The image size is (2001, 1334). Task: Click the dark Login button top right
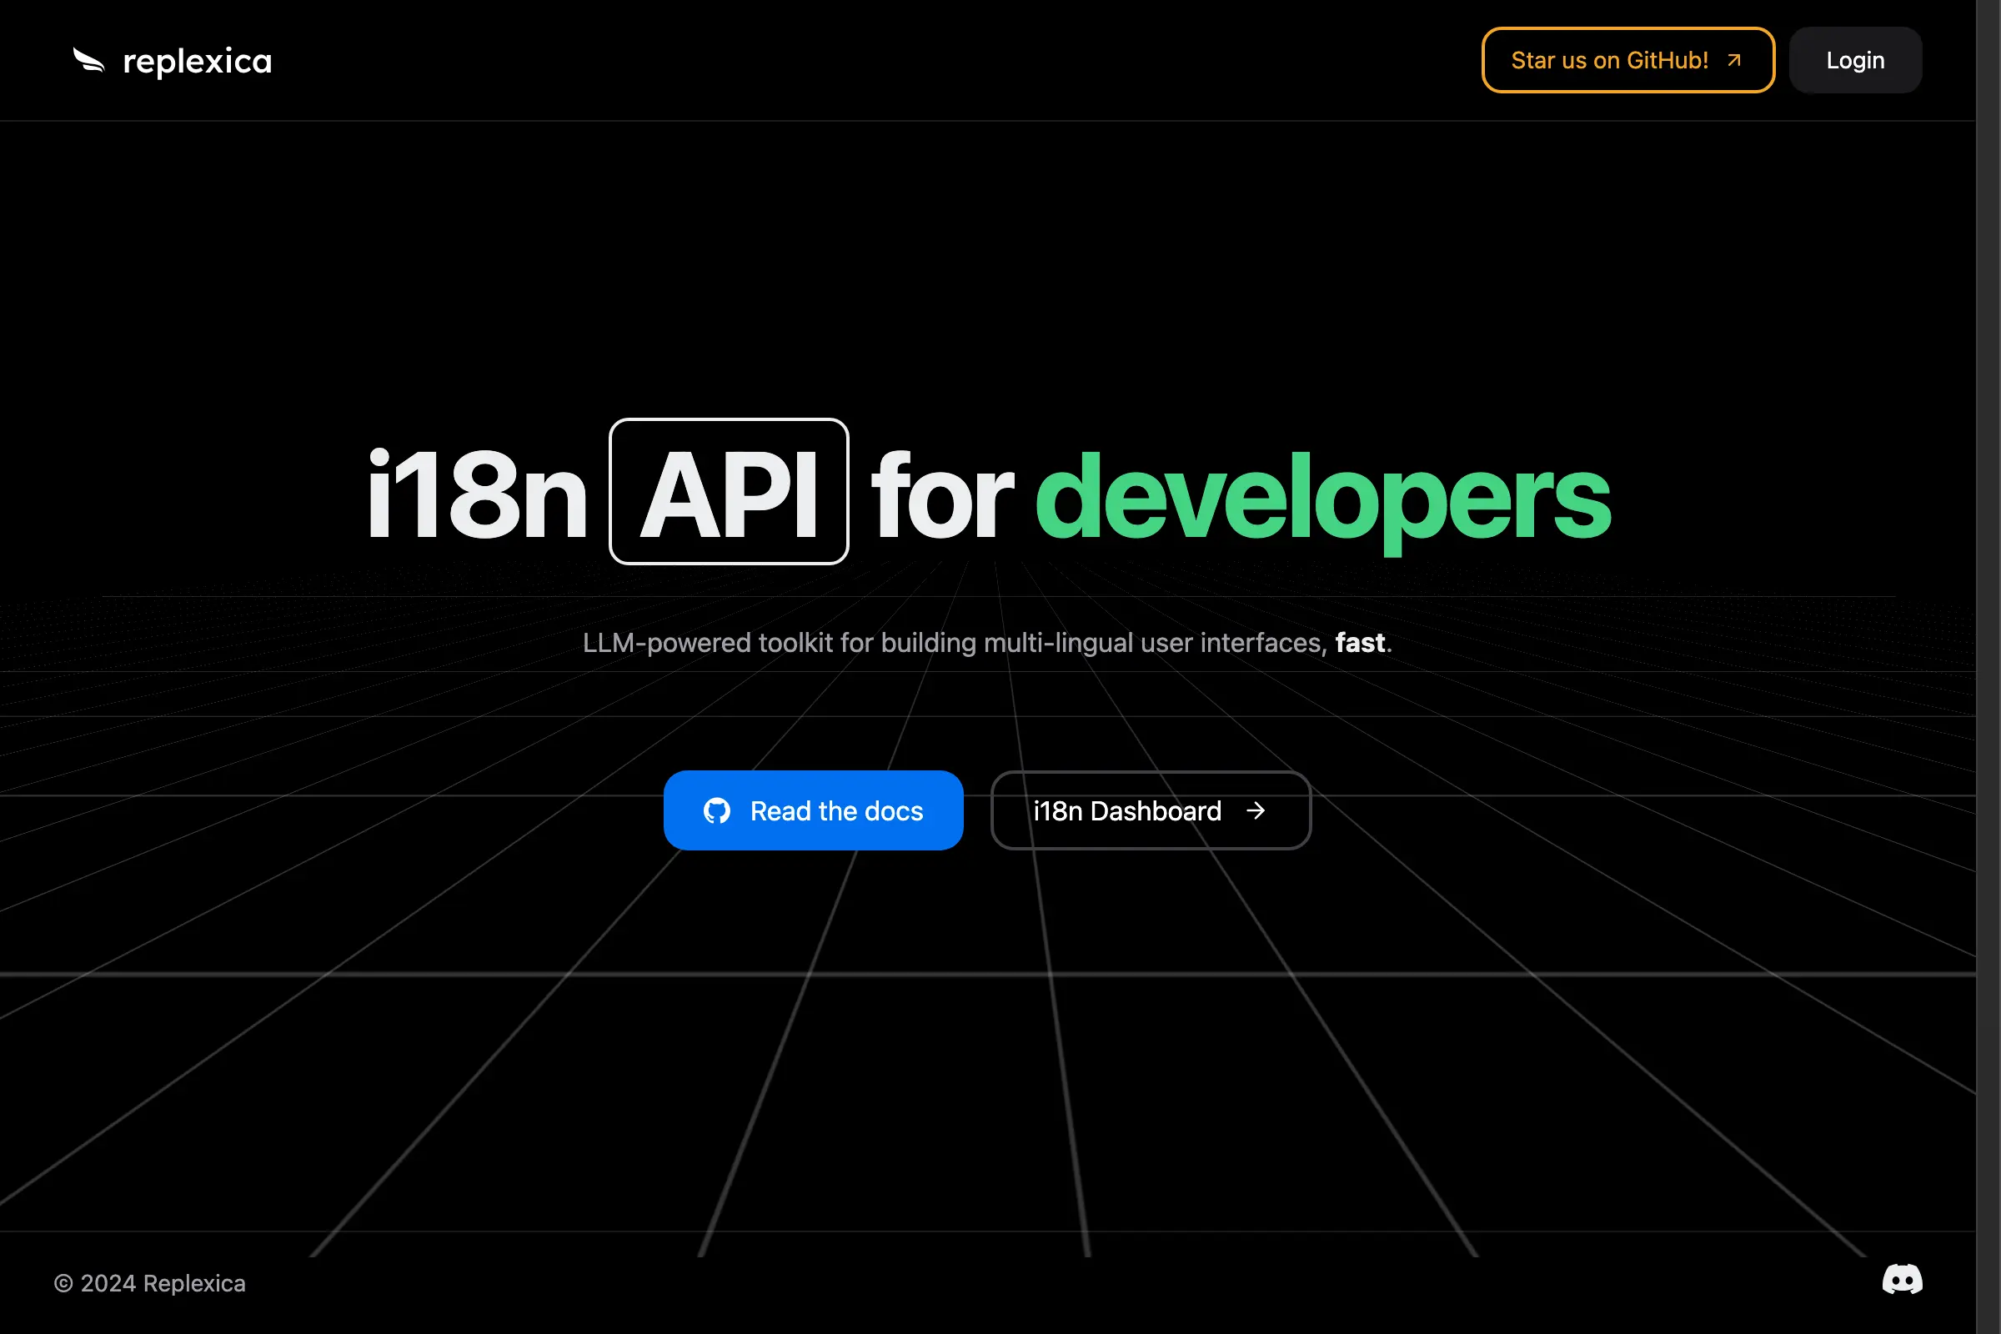tap(1854, 59)
